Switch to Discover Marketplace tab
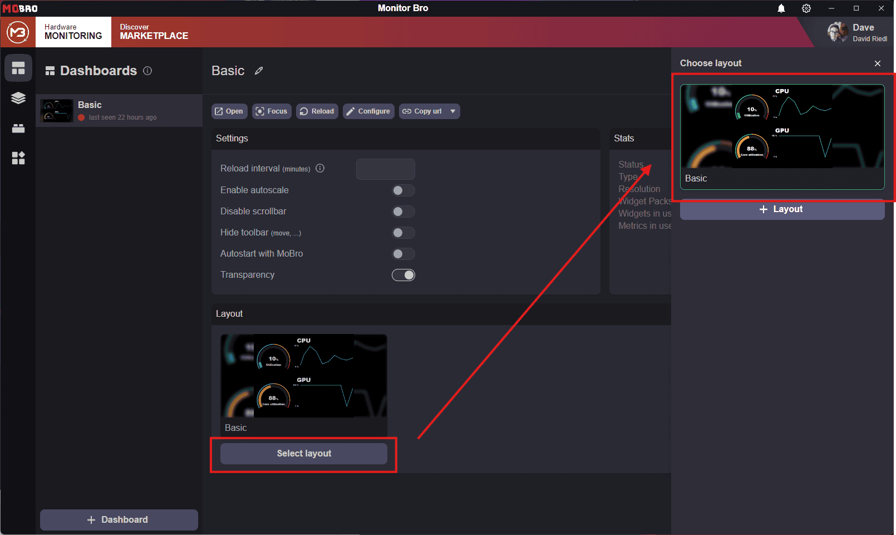The image size is (896, 535). click(x=154, y=32)
